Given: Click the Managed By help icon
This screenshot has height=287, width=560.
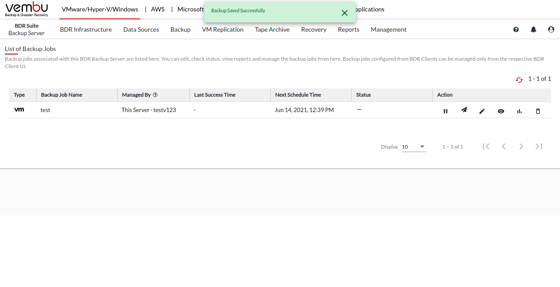Looking at the screenshot, I should [155, 95].
